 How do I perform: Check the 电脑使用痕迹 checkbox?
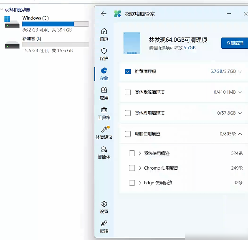click(128, 134)
